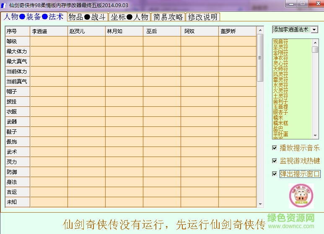Click the pig mascot logo image
This screenshot has height=234, width=324.
point(301,195)
